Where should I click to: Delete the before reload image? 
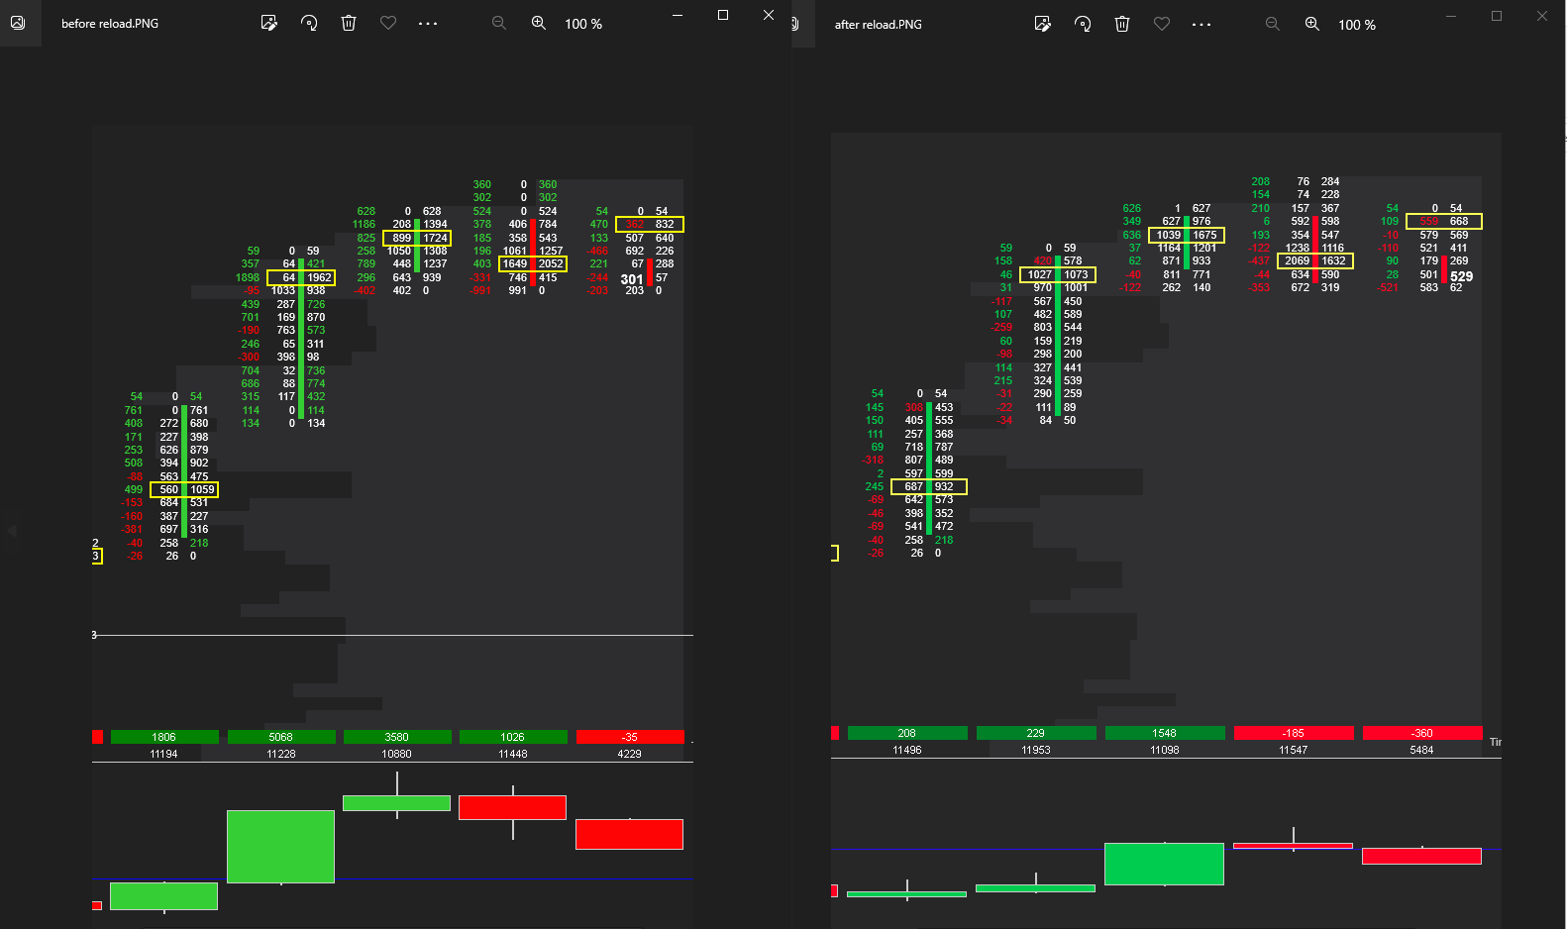pyautogui.click(x=349, y=23)
